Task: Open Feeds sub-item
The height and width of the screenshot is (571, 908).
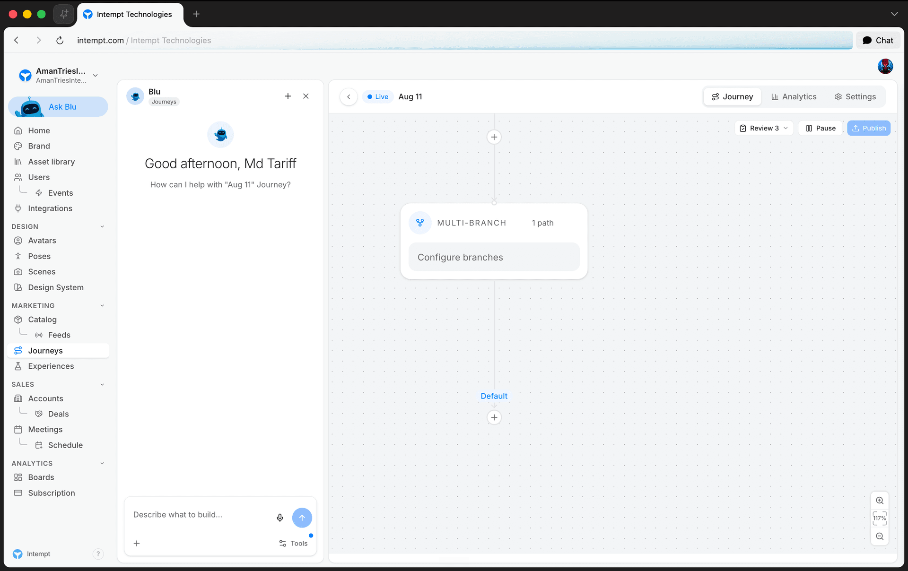Action: 59,335
